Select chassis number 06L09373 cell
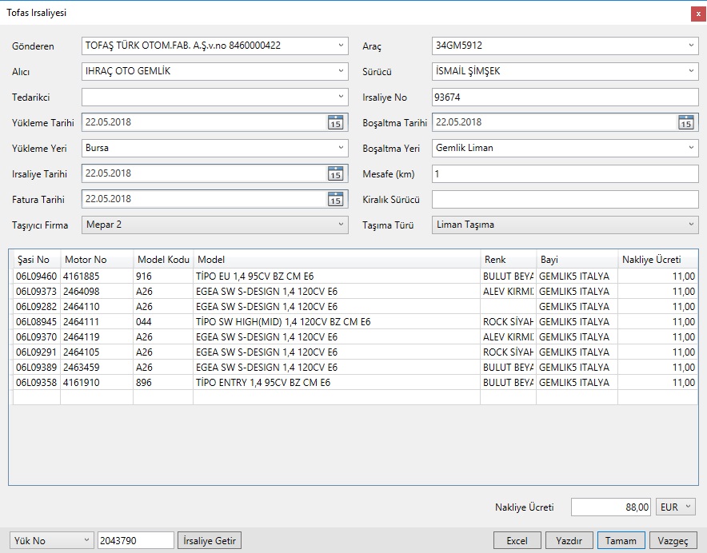 [x=37, y=292]
